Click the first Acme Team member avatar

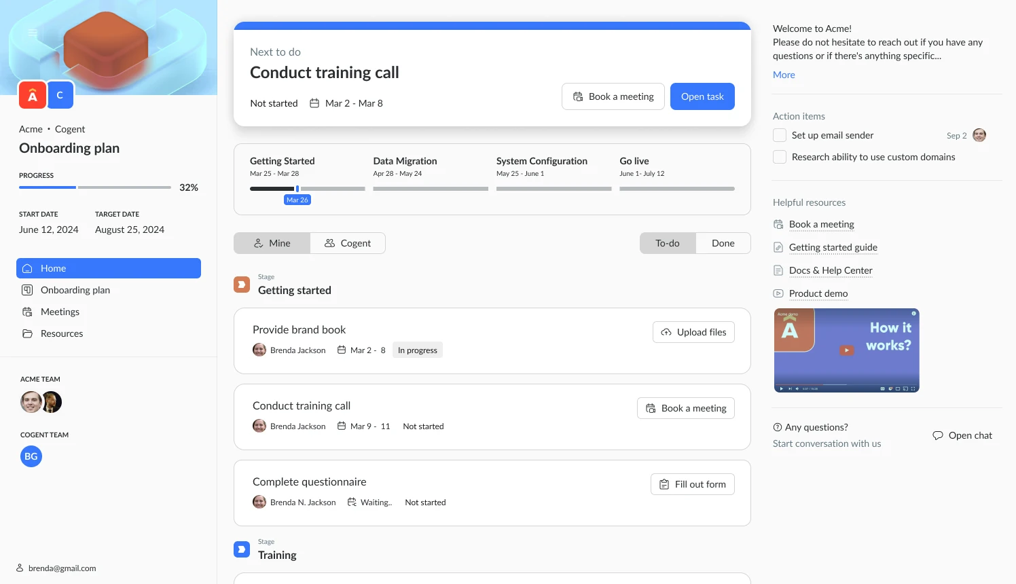(31, 402)
